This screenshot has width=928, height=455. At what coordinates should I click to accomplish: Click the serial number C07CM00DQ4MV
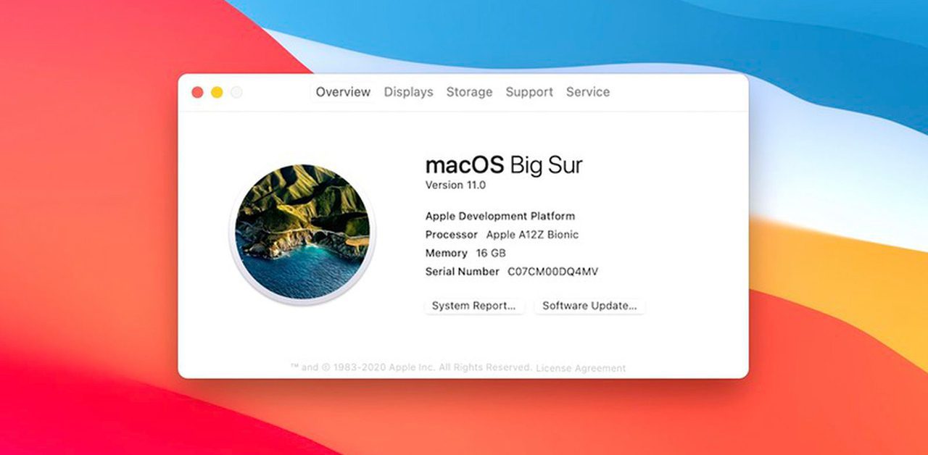[x=553, y=272]
